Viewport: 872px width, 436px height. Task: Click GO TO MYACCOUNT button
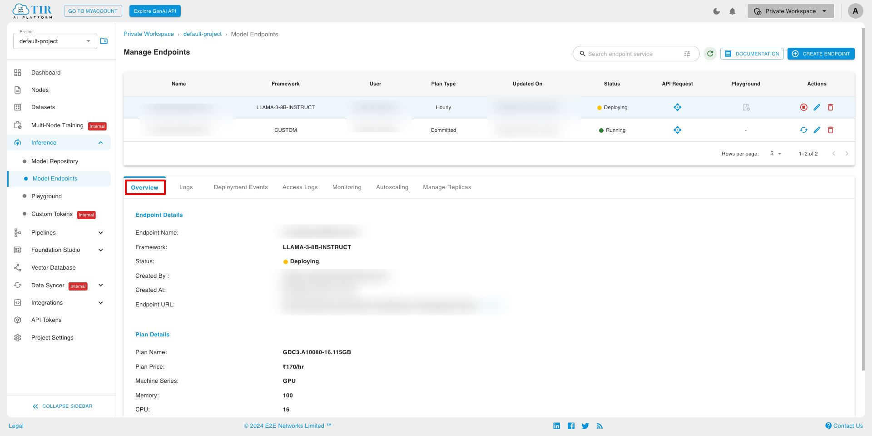pos(93,11)
